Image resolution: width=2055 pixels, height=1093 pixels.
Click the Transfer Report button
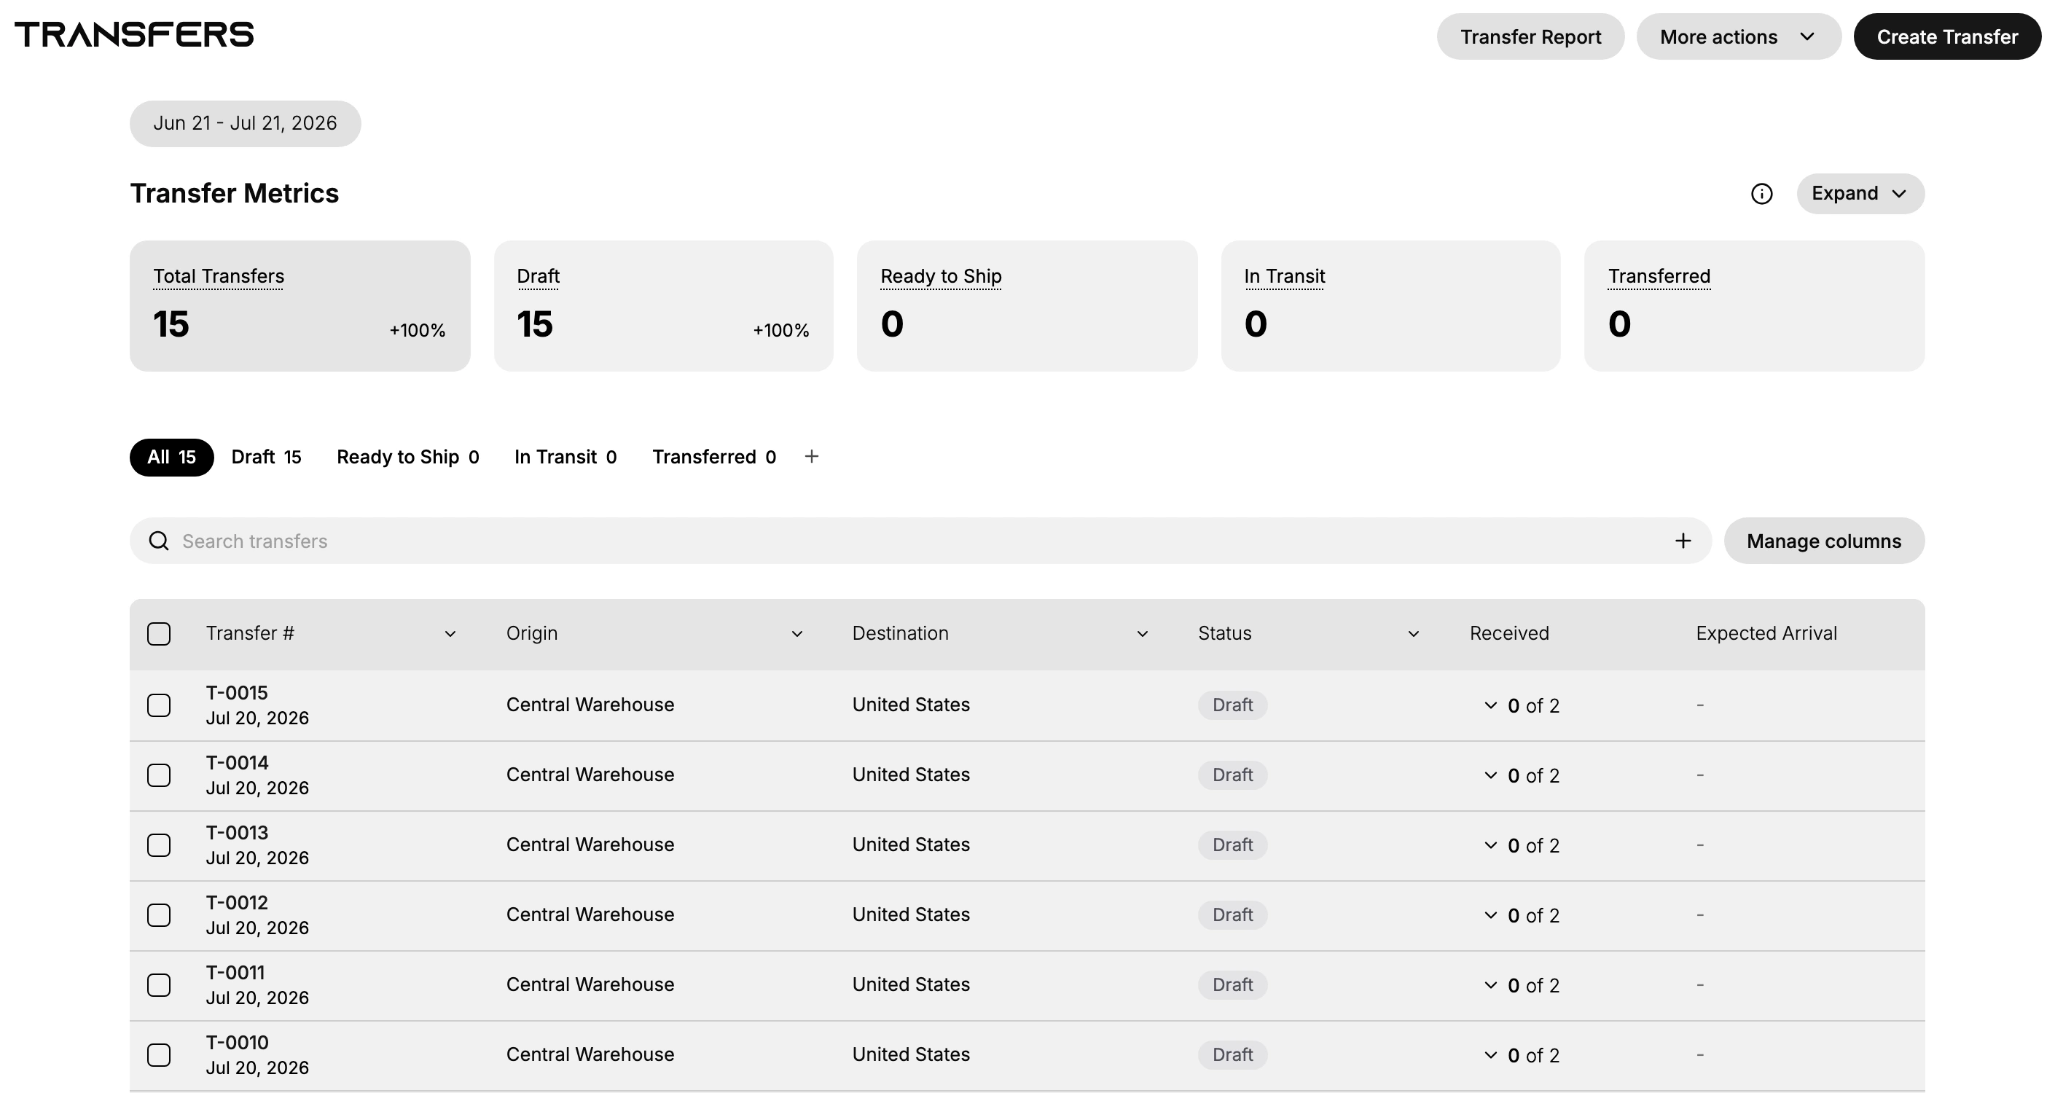click(x=1530, y=36)
